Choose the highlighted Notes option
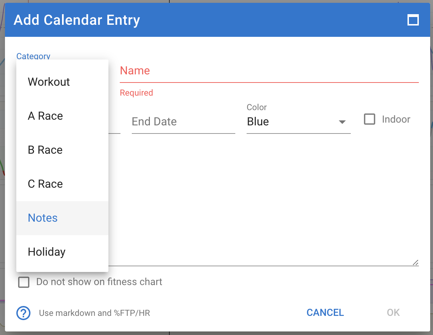Viewport: 433px width, 335px height. (62, 218)
